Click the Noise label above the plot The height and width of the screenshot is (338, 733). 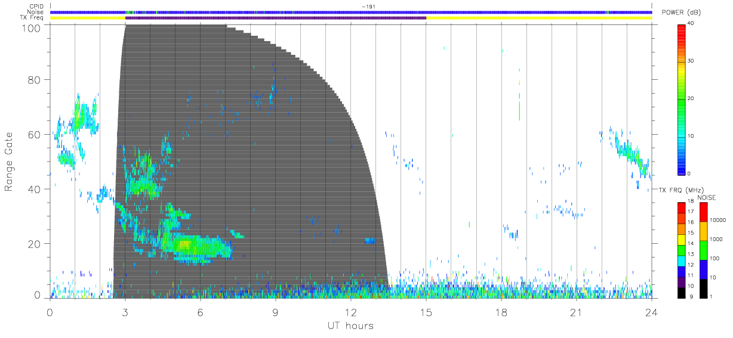[x=35, y=12]
